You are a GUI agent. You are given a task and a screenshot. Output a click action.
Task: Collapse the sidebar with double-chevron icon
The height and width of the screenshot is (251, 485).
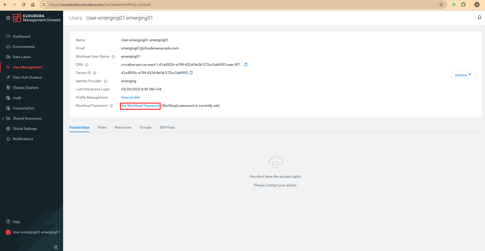(x=56, y=247)
